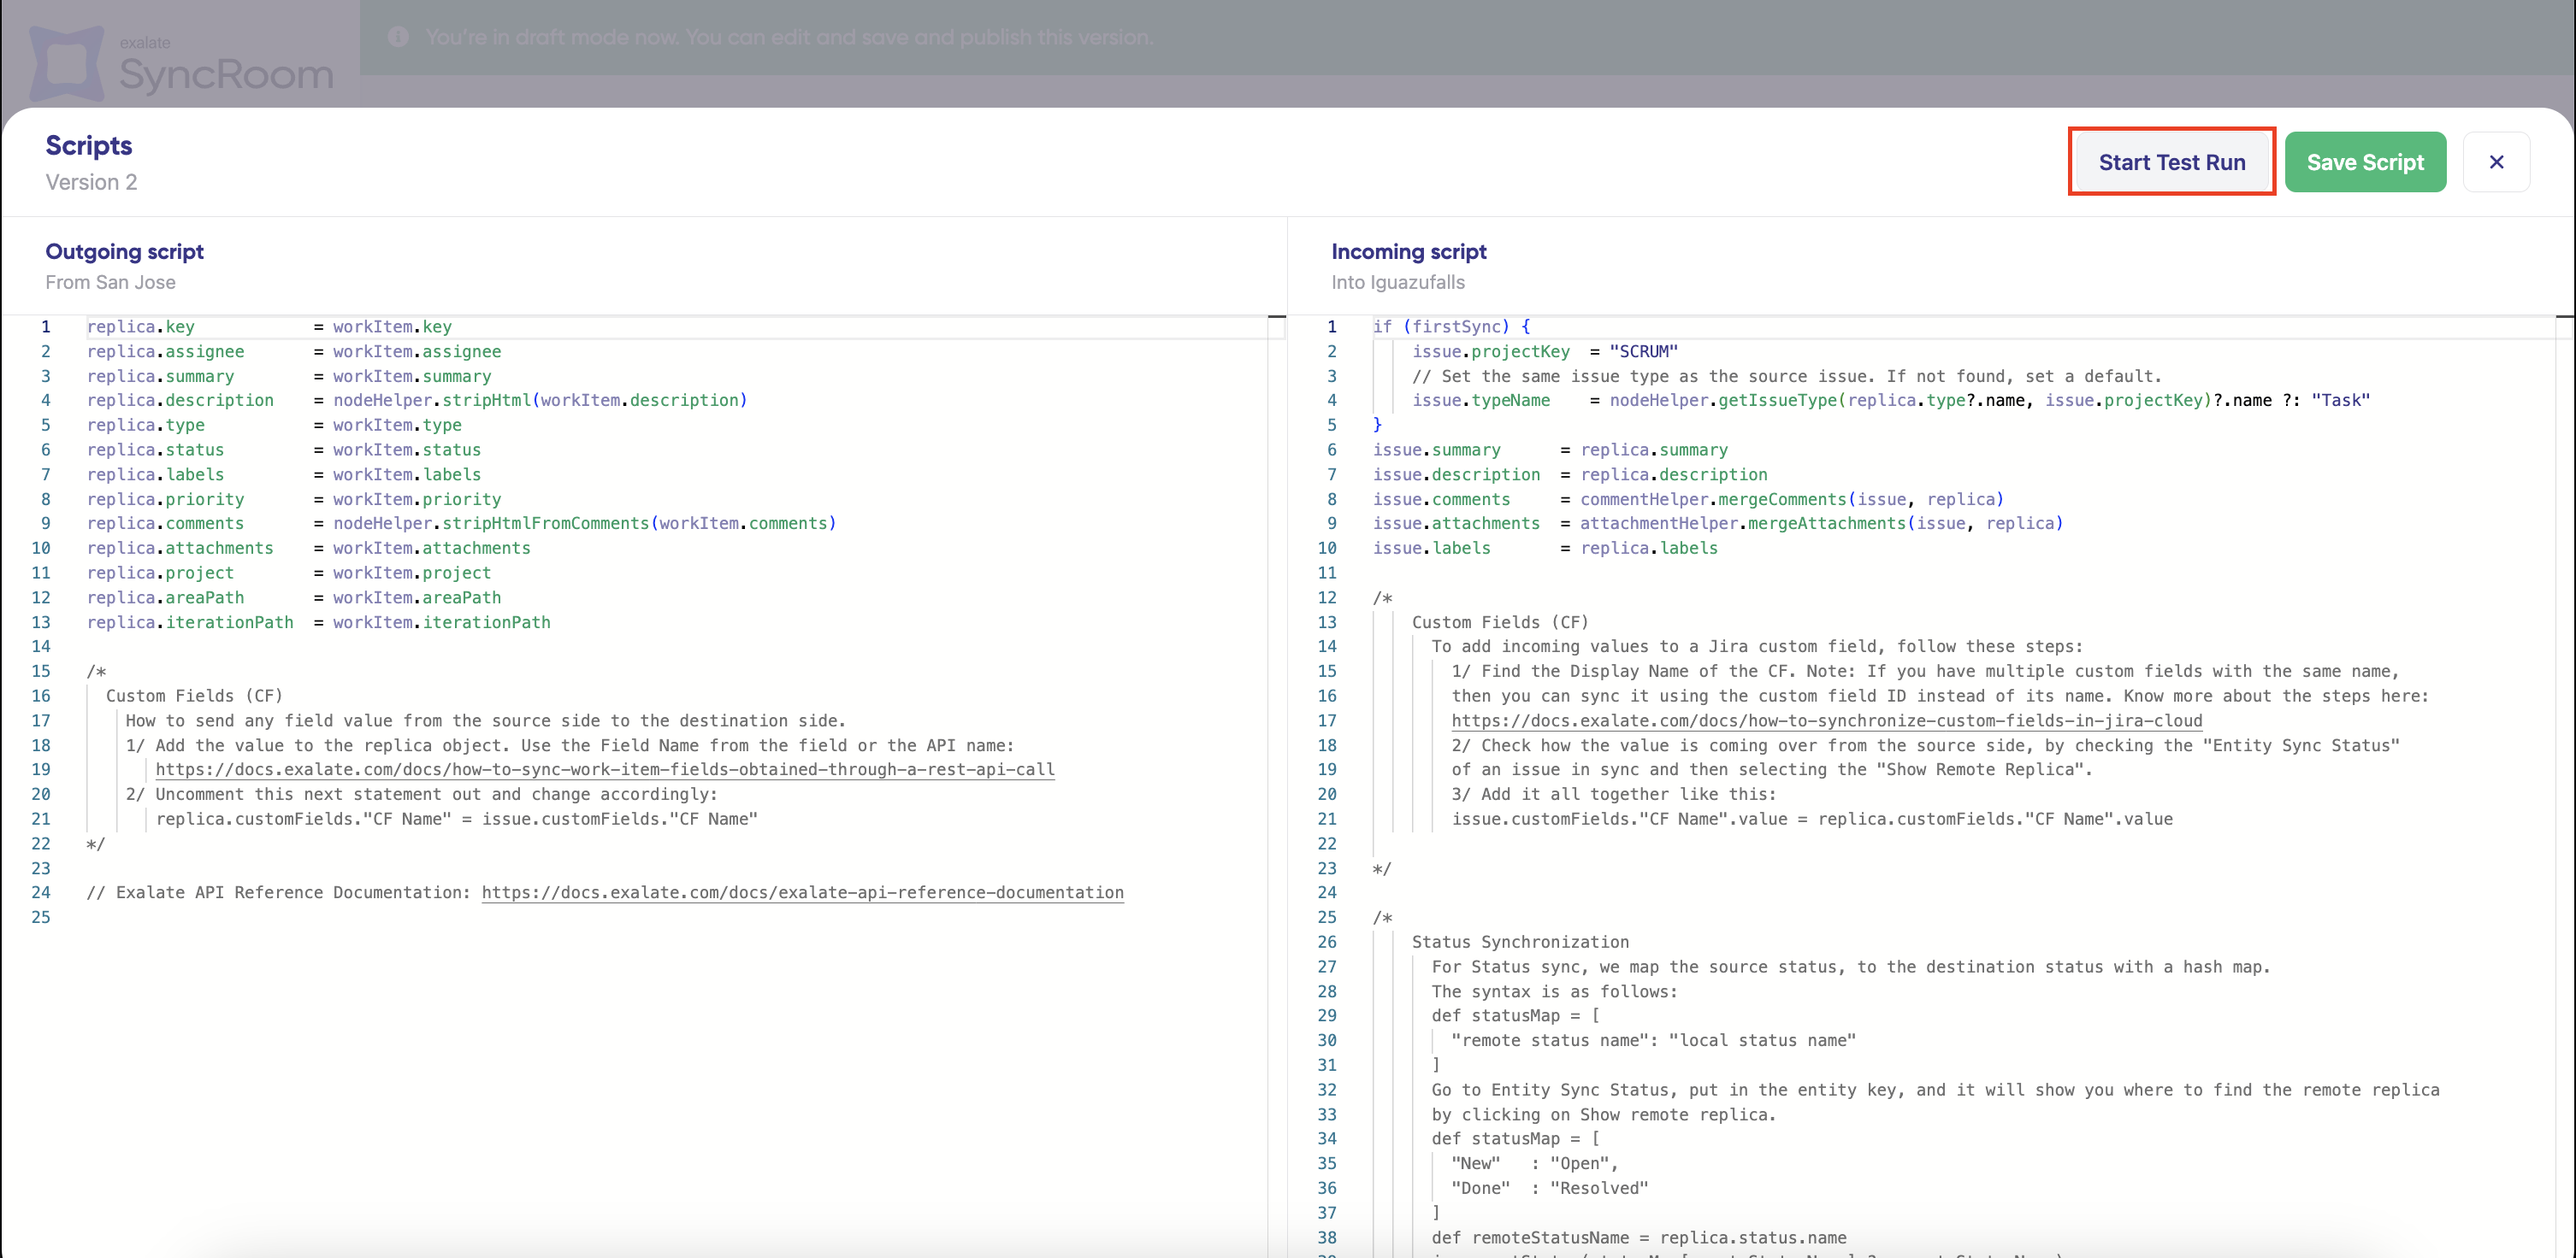Click outgoing script line 1 replica.key

click(140, 326)
